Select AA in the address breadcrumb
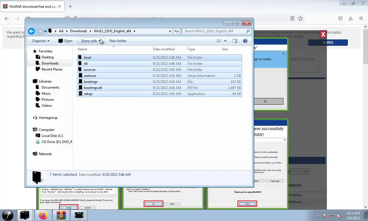The image size is (368, 221). 61,31
